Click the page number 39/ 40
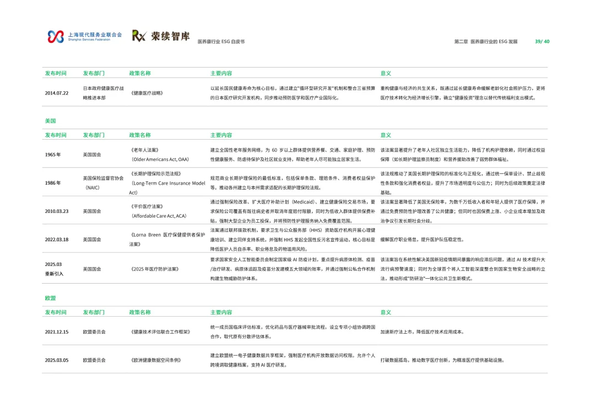595x420 pixels. click(542, 42)
